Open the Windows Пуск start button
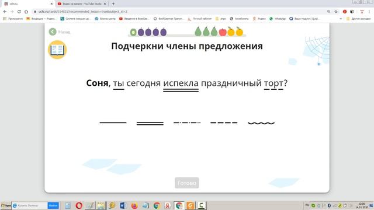 [5, 205]
